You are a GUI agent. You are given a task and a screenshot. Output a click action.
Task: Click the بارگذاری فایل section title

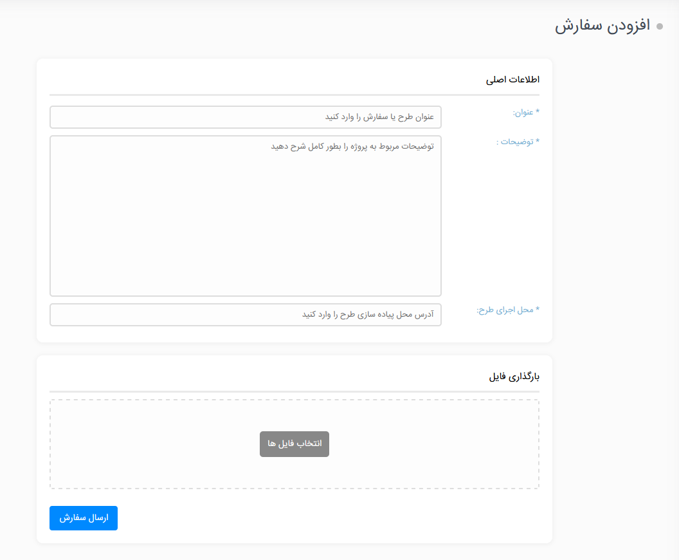tap(514, 376)
